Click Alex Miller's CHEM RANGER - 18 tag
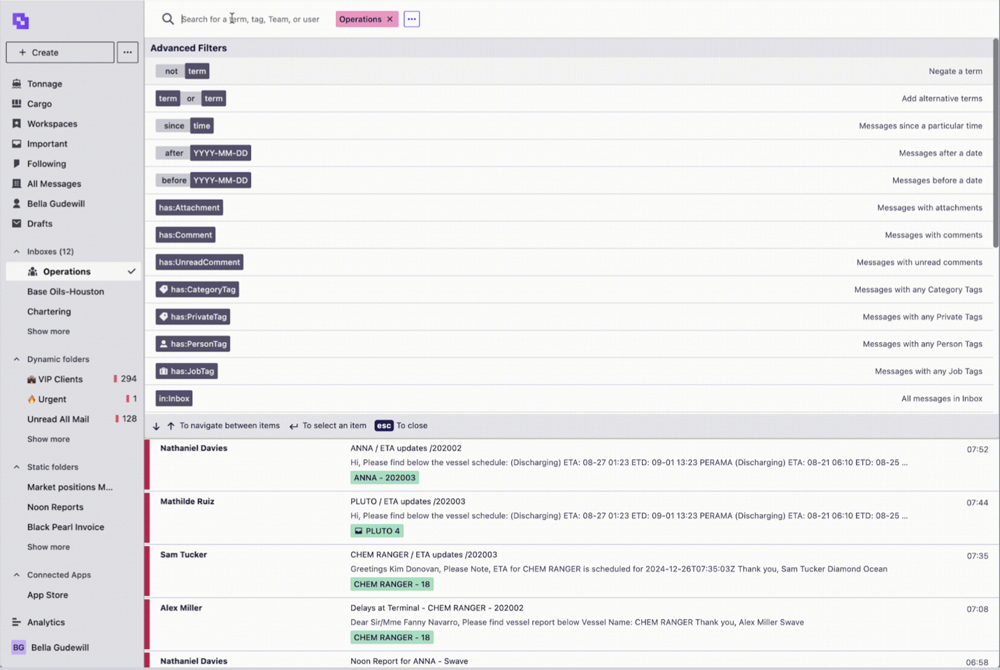Image resolution: width=1000 pixels, height=670 pixels. point(392,637)
